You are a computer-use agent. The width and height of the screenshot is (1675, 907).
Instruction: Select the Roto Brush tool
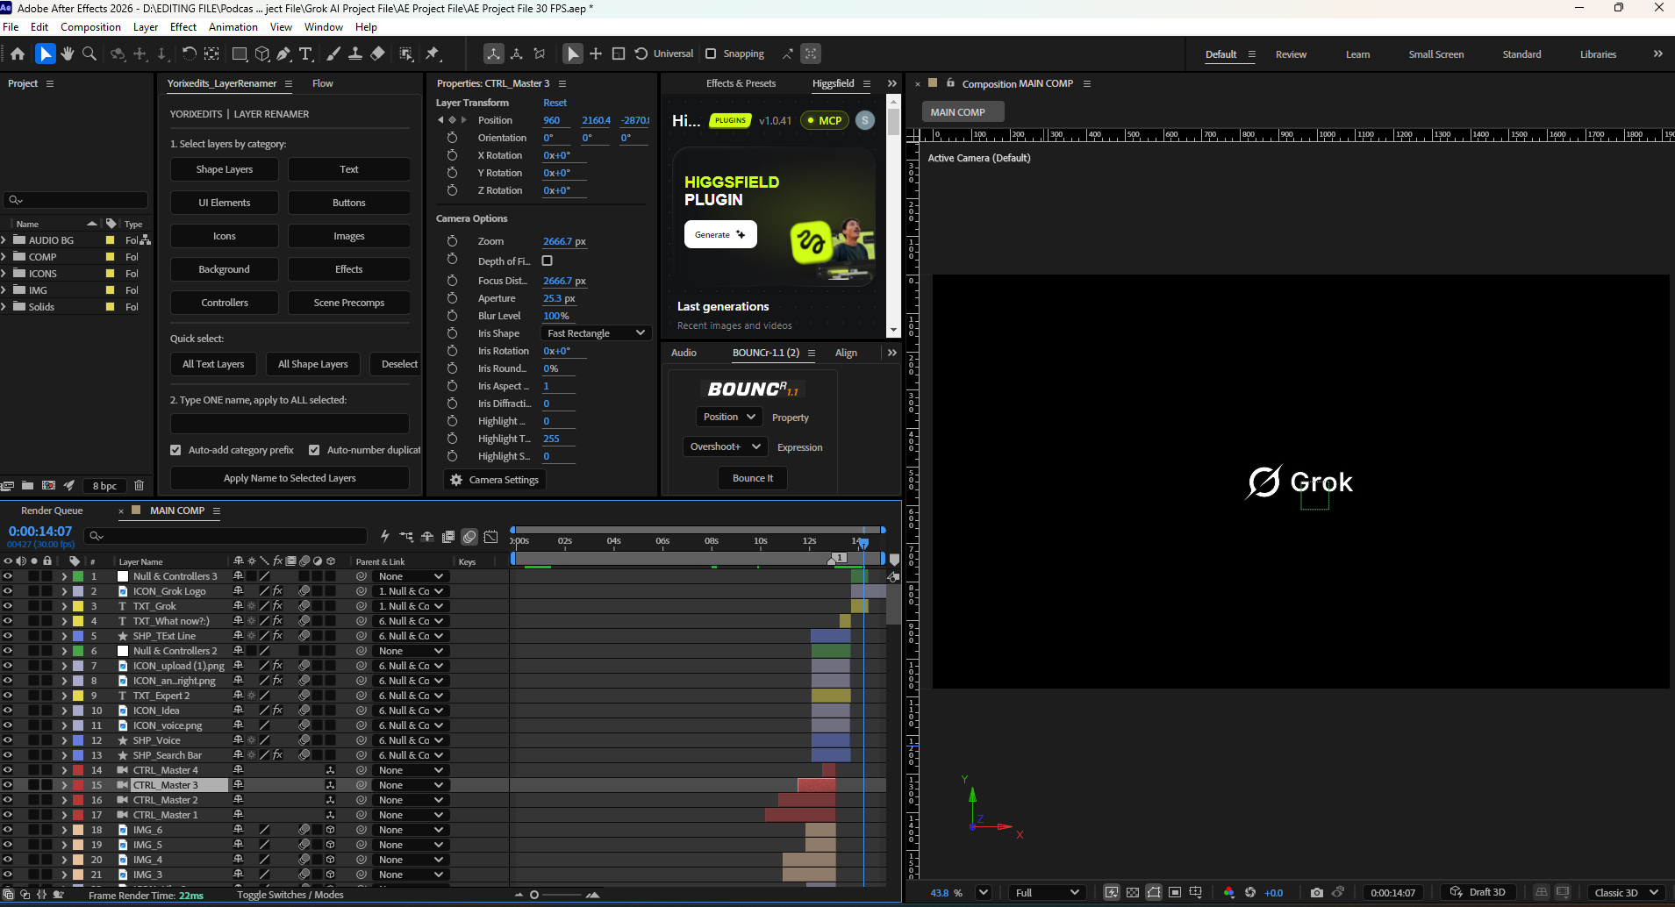(405, 54)
